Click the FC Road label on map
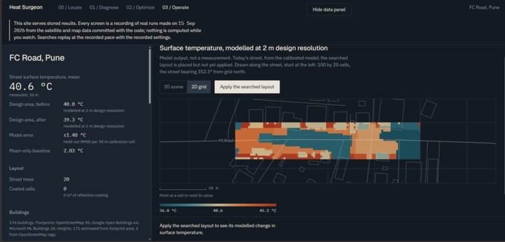Image resolution: width=505 pixels, height=242 pixels. (x=226, y=141)
